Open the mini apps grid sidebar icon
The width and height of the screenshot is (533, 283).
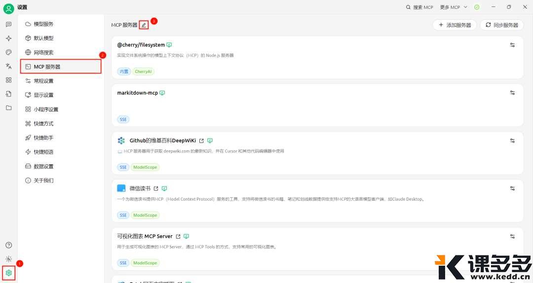tap(9, 80)
